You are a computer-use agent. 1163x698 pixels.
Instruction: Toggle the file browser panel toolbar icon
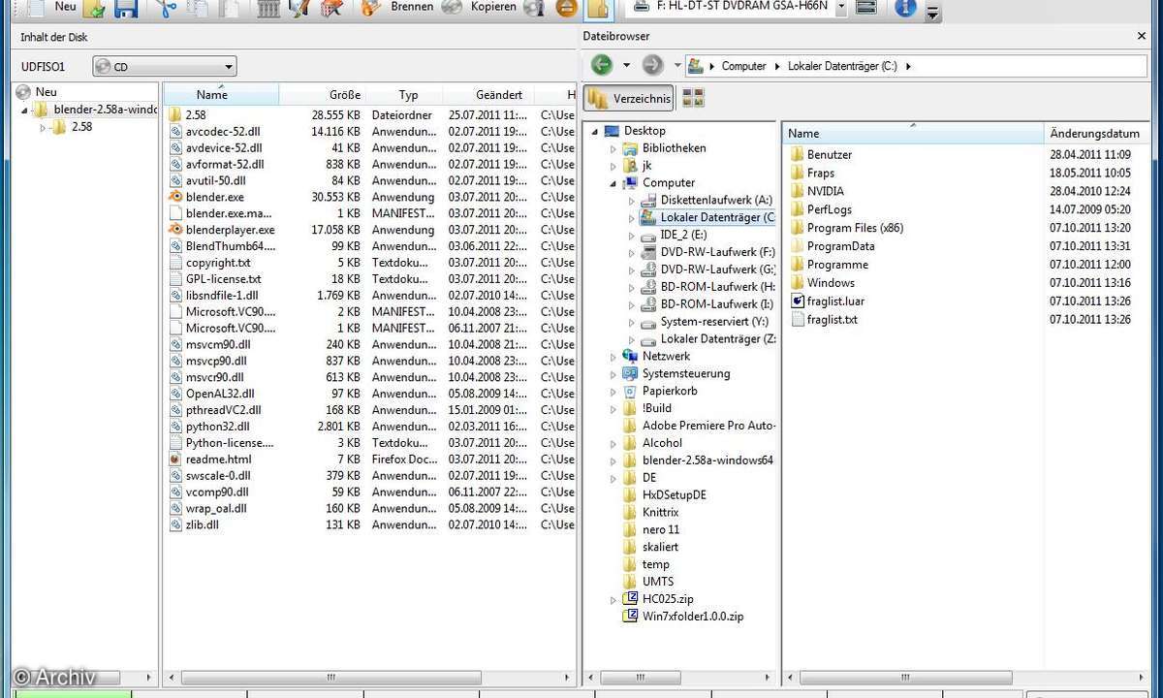click(x=598, y=9)
